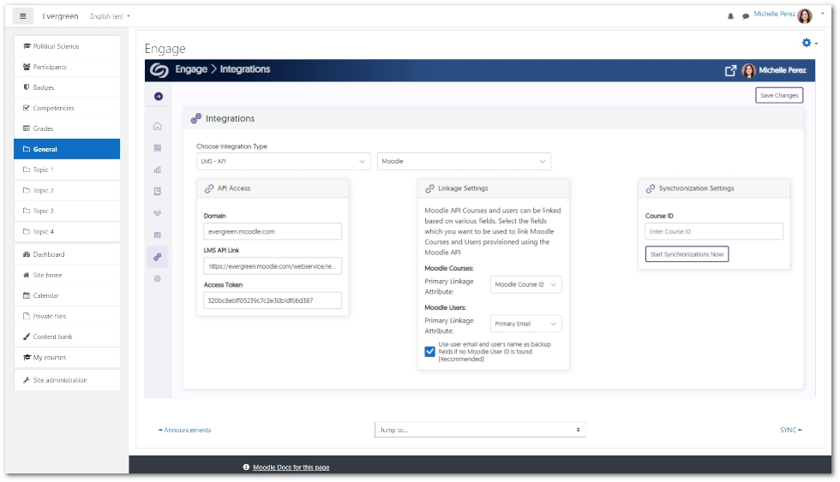Click the LMS API Link field
Screen dimensions: 840x482
tap(273, 266)
